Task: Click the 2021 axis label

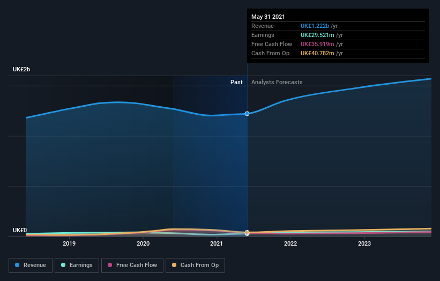Action: 217,243
